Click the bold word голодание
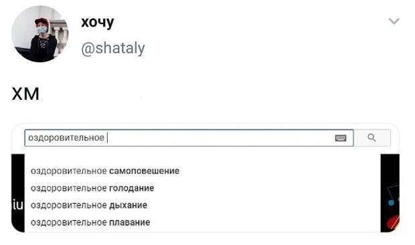The image size is (415, 245). click(x=132, y=188)
